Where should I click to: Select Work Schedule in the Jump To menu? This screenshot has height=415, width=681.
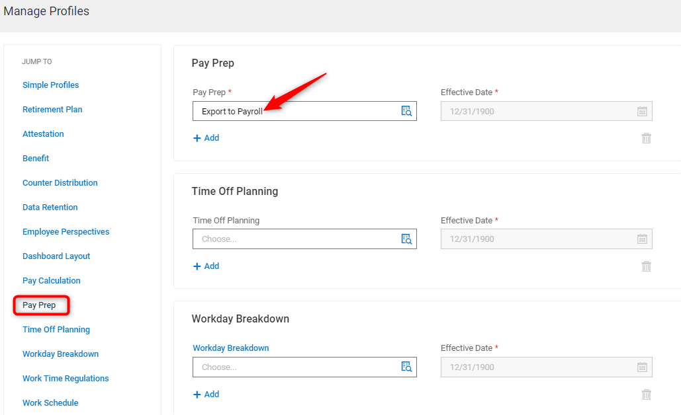pyautogui.click(x=50, y=402)
